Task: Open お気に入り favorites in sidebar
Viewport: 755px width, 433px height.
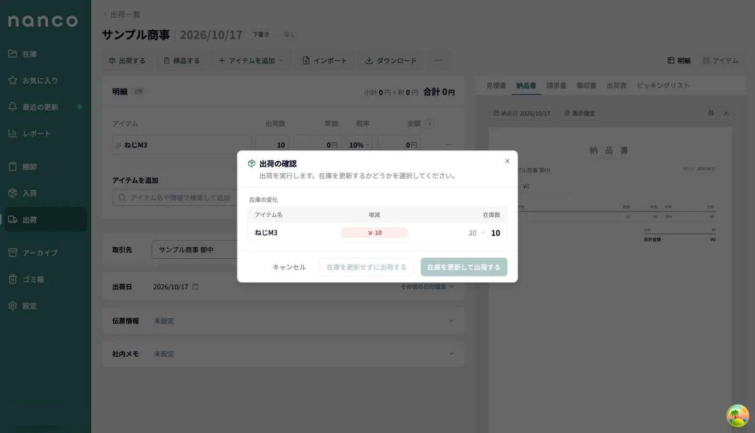Action: click(45, 80)
